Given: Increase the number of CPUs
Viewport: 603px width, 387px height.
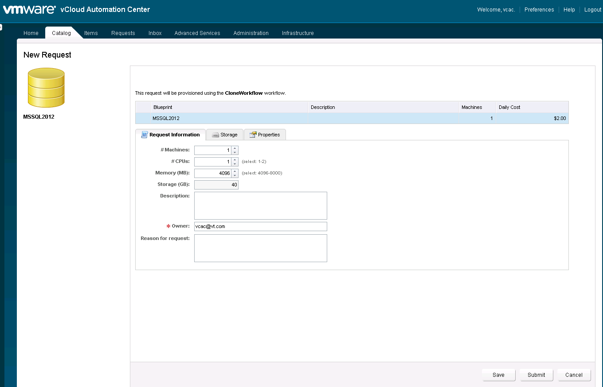Looking at the screenshot, I should coord(235,160).
